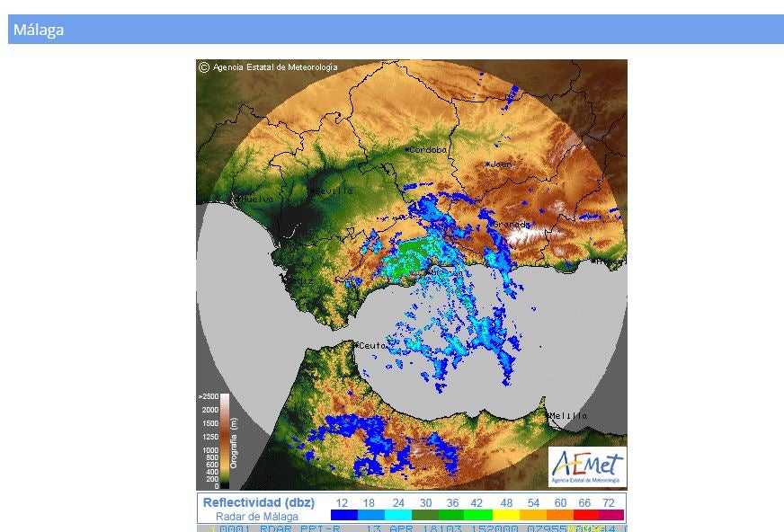The width and height of the screenshot is (784, 532).
Task: Click the Ceuta city marker
Action: 357,345
